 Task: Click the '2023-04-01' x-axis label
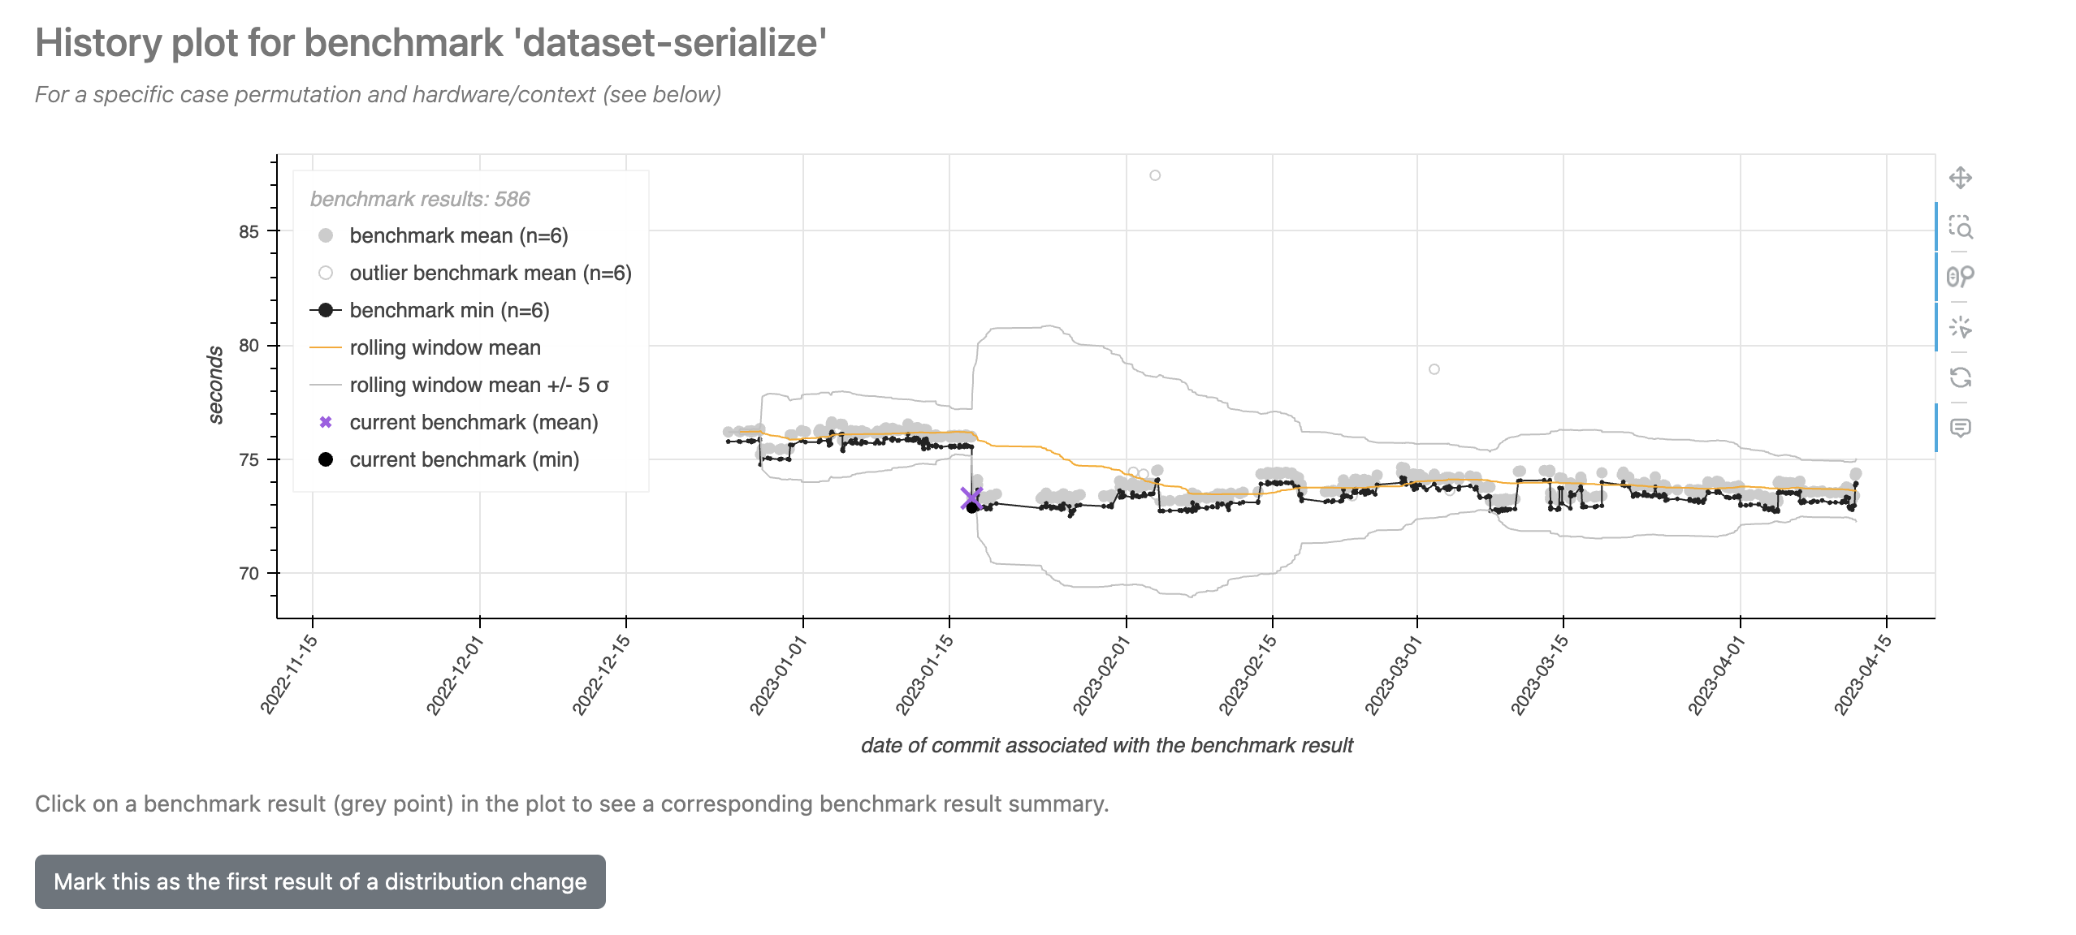[1716, 675]
